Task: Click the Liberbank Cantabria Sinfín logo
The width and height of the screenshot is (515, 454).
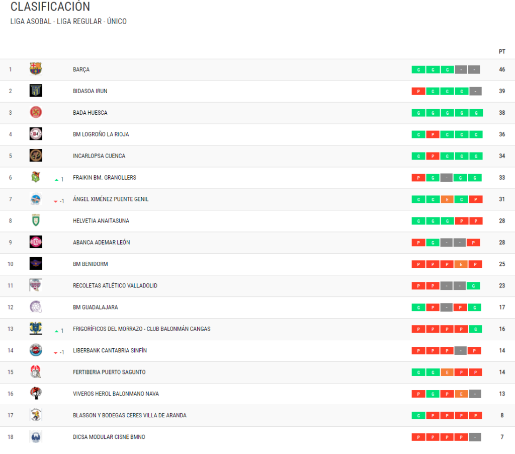Action: click(x=36, y=350)
